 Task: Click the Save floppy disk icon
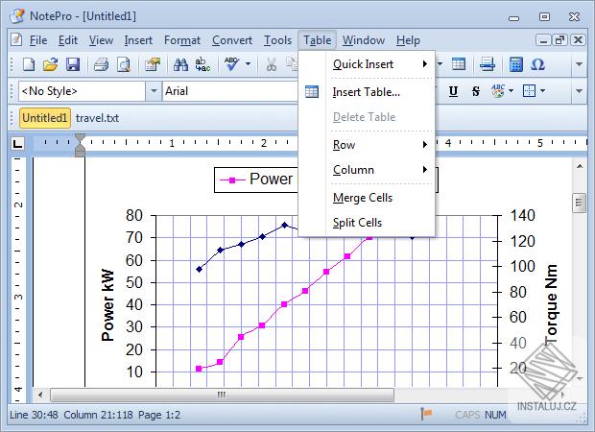point(73,64)
